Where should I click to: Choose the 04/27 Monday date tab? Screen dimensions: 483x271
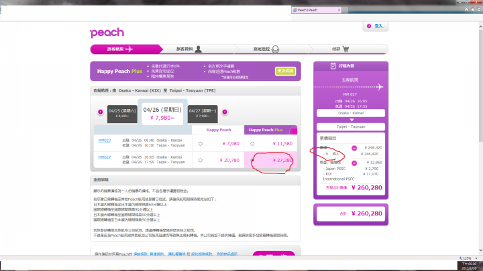[203, 114]
